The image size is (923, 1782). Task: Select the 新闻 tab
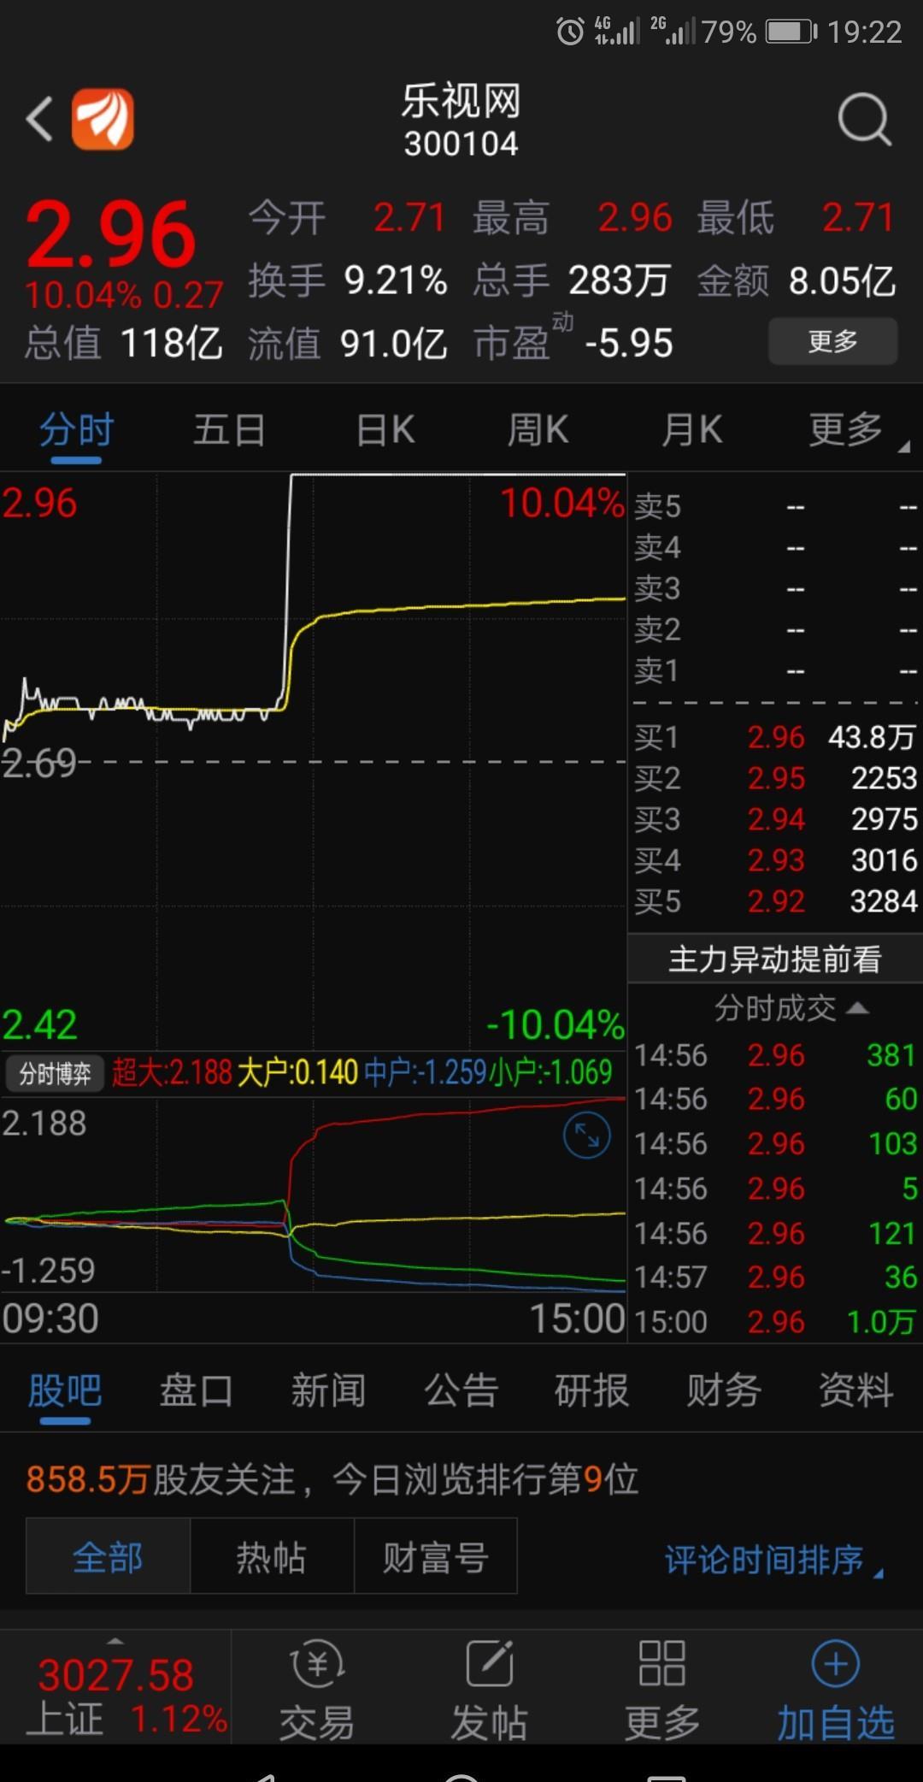pos(328,1390)
